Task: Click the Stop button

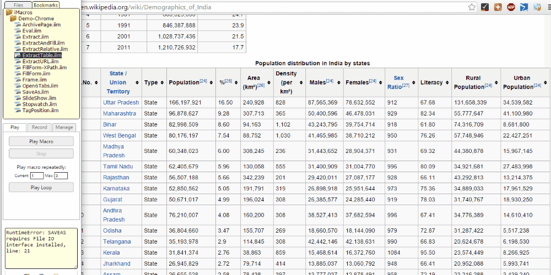Action: (x=41, y=153)
